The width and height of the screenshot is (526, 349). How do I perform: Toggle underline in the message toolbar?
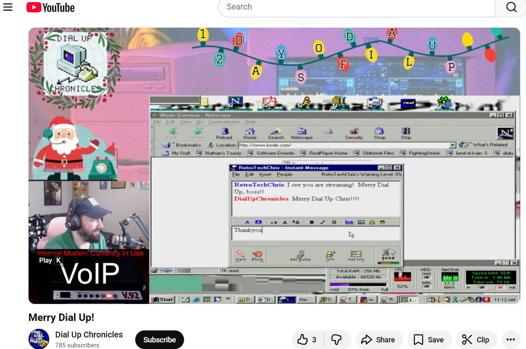334,222
